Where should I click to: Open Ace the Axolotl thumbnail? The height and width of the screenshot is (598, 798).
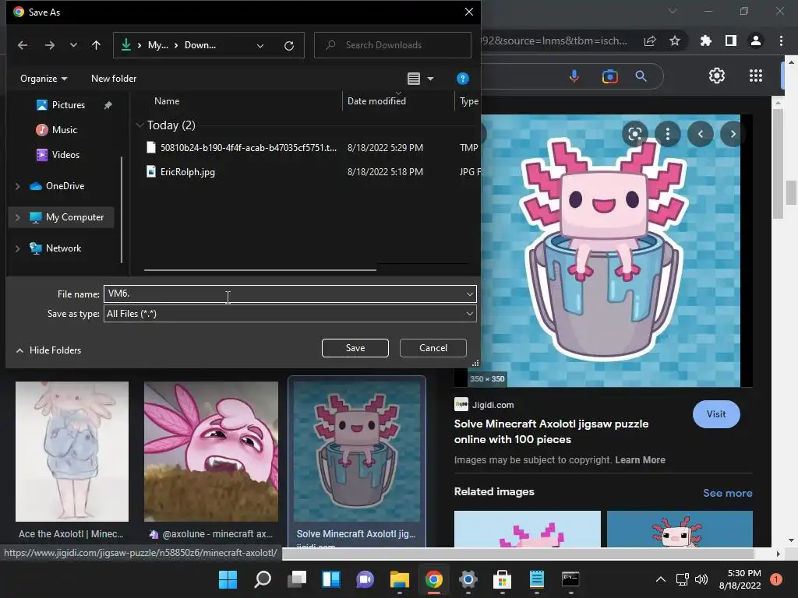72,452
